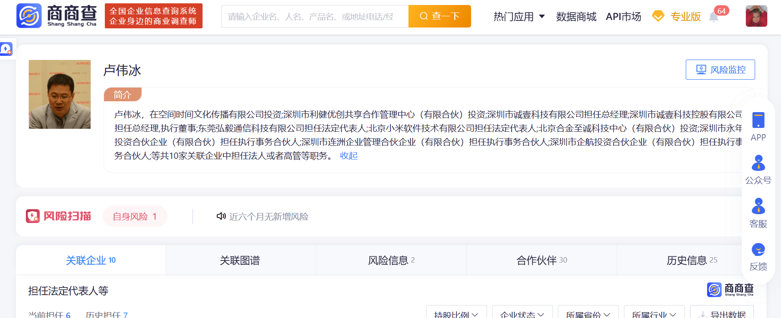Click the floating assistant icon on left edge

(x=6, y=49)
